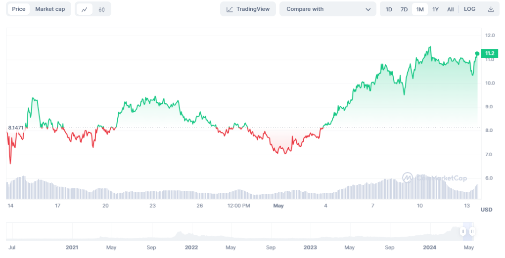Select the 1M time range

[419, 9]
